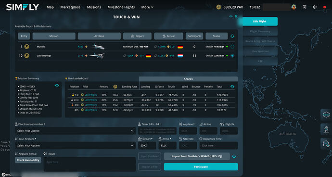This screenshot has width=332, height=177.
Task: Select the Munich mission radio button
Action: pyautogui.click(x=232, y=47)
